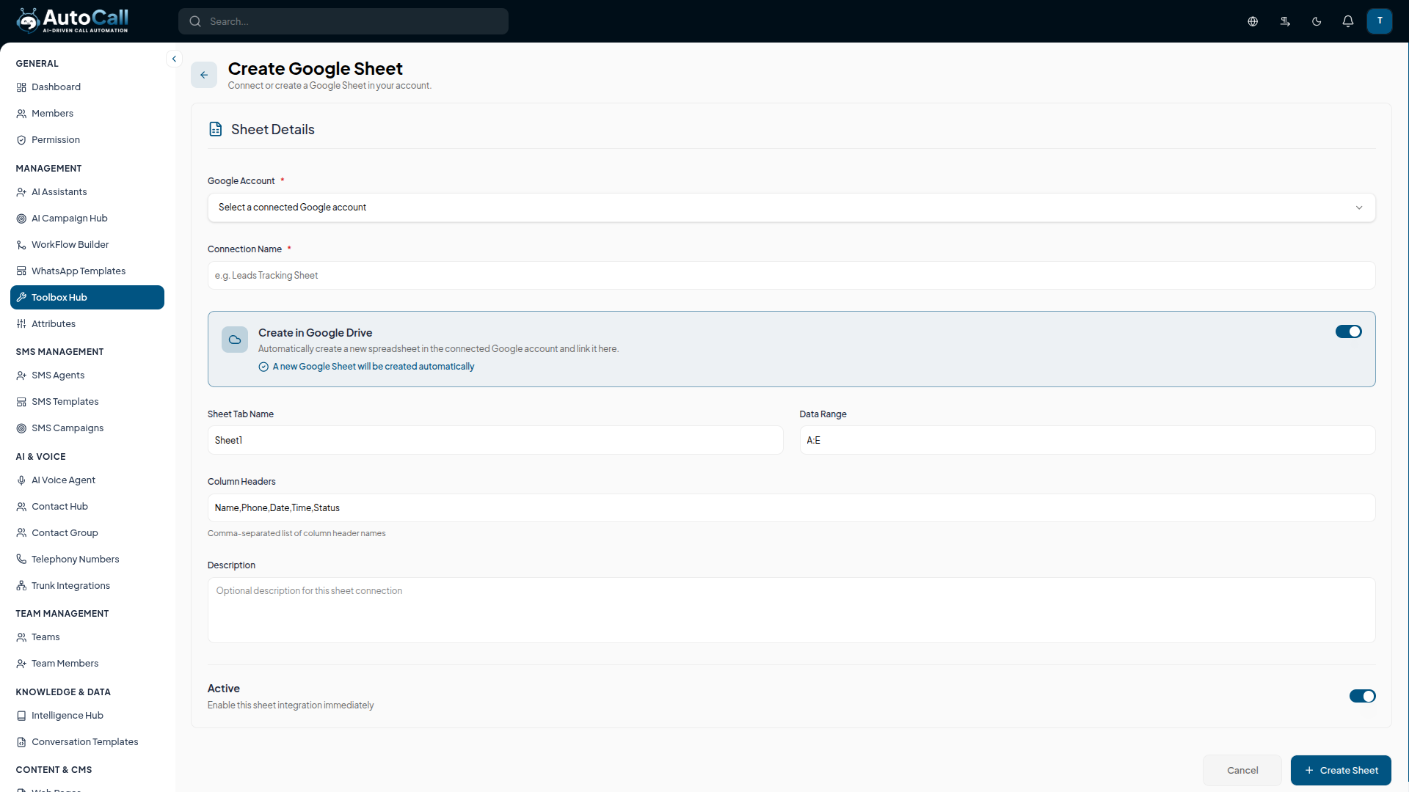This screenshot has width=1409, height=792.
Task: Click the Permission shield icon
Action: point(21,140)
